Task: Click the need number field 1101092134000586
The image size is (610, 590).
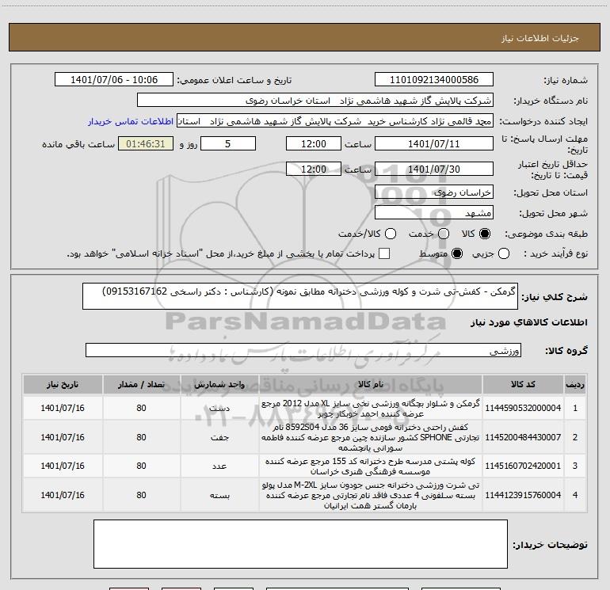Action: tap(433, 80)
